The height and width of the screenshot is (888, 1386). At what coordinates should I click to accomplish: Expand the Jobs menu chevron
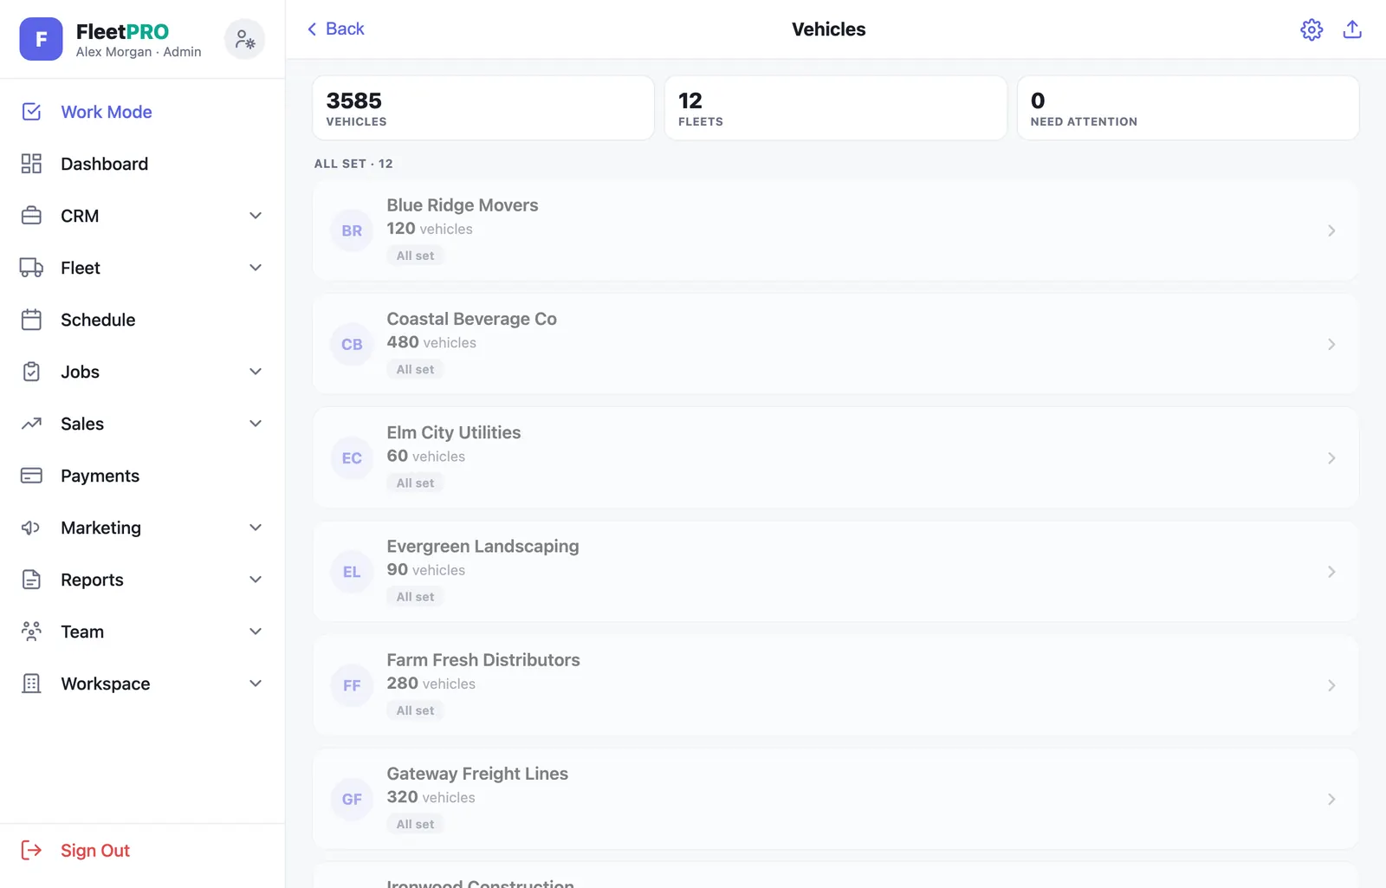[256, 372]
